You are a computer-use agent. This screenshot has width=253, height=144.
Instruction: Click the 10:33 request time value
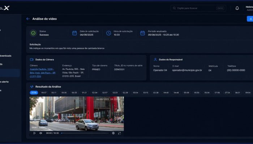[117, 35]
